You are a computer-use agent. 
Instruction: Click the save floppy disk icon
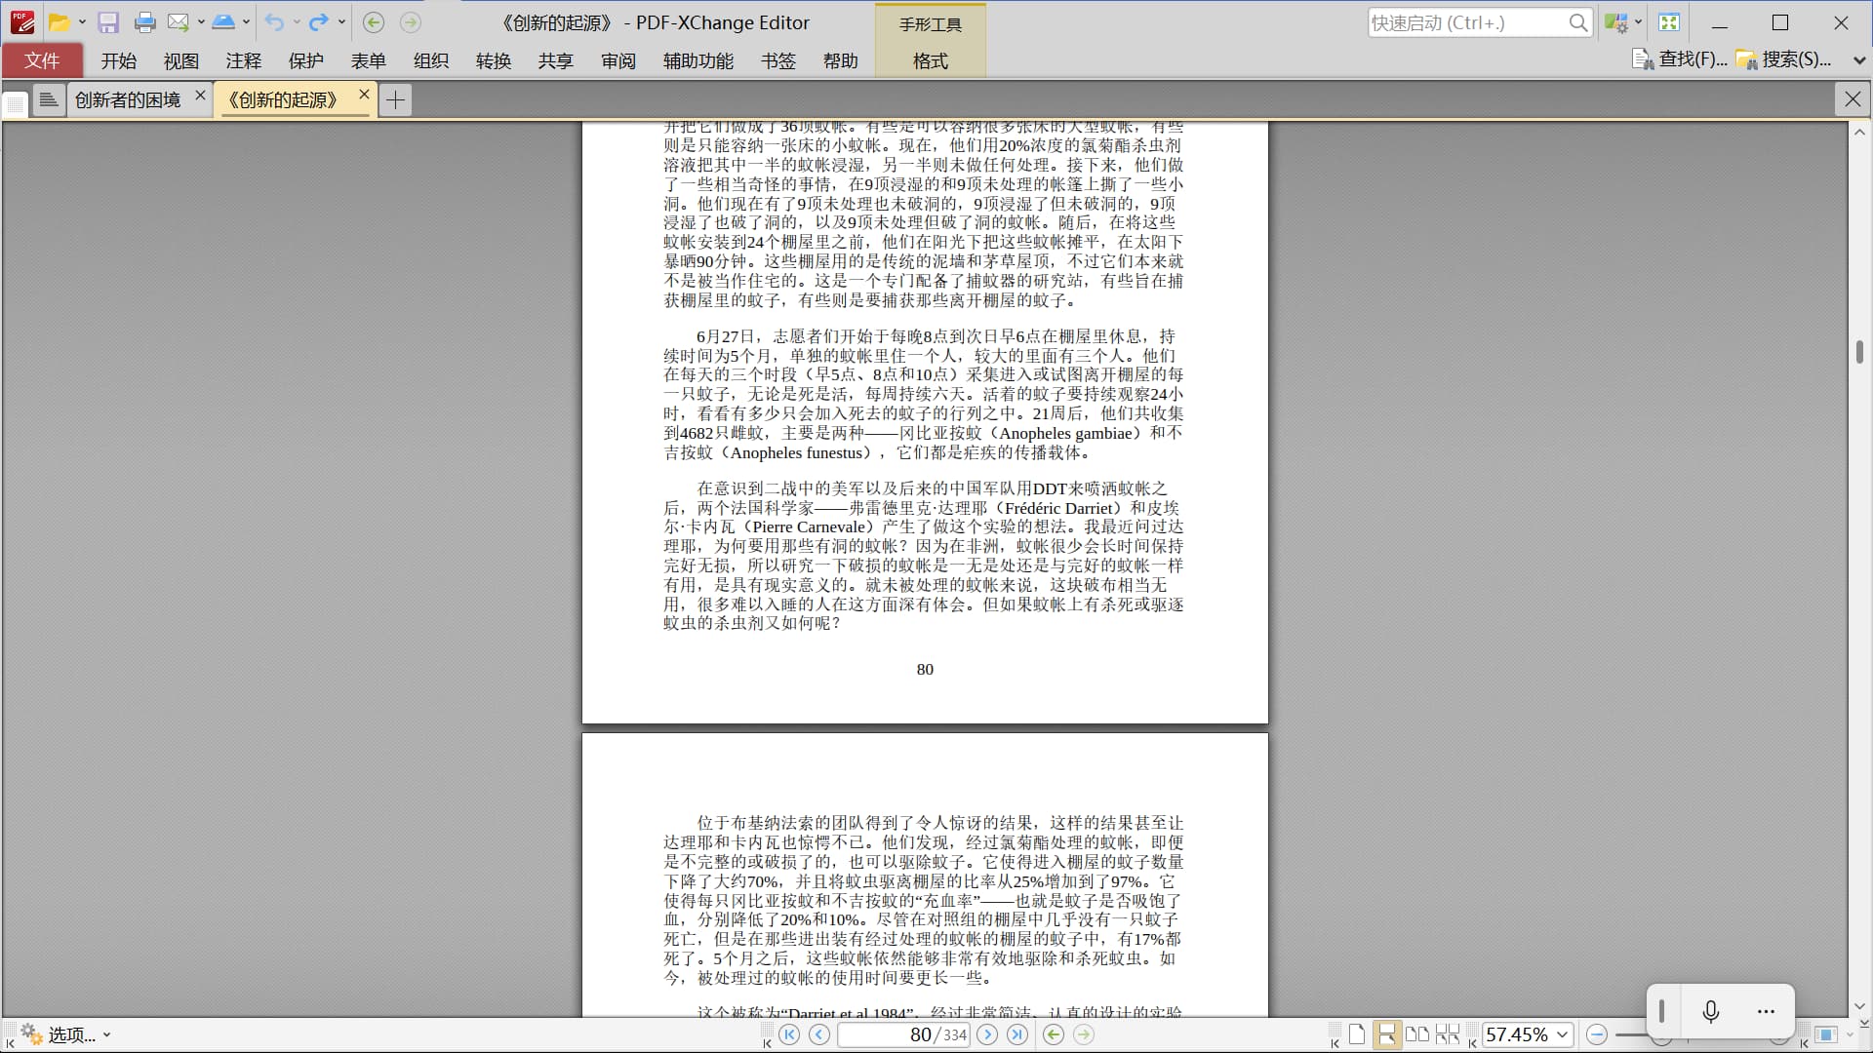(108, 22)
